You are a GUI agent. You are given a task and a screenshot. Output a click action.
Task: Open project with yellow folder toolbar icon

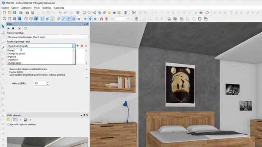coord(9,13)
